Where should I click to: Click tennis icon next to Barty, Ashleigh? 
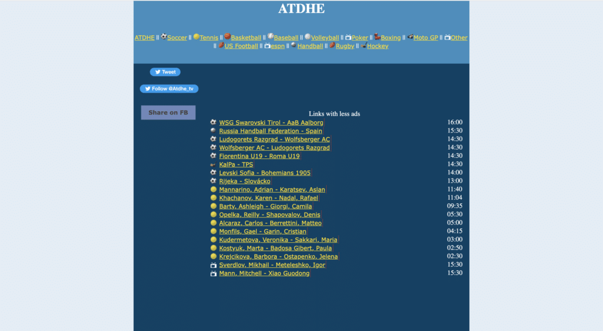coord(213,206)
